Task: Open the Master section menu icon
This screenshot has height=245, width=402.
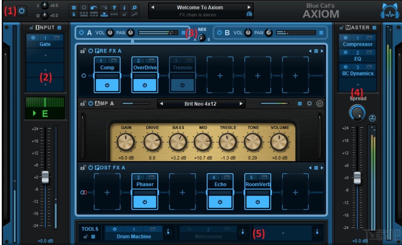Action: tap(374, 28)
